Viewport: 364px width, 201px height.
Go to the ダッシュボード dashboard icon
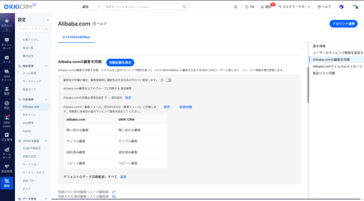pos(7,40)
